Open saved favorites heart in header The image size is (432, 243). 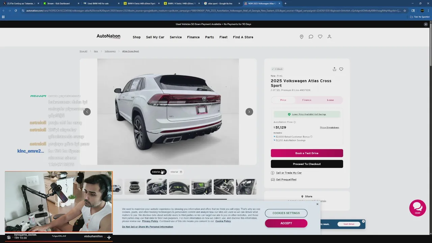click(320, 37)
